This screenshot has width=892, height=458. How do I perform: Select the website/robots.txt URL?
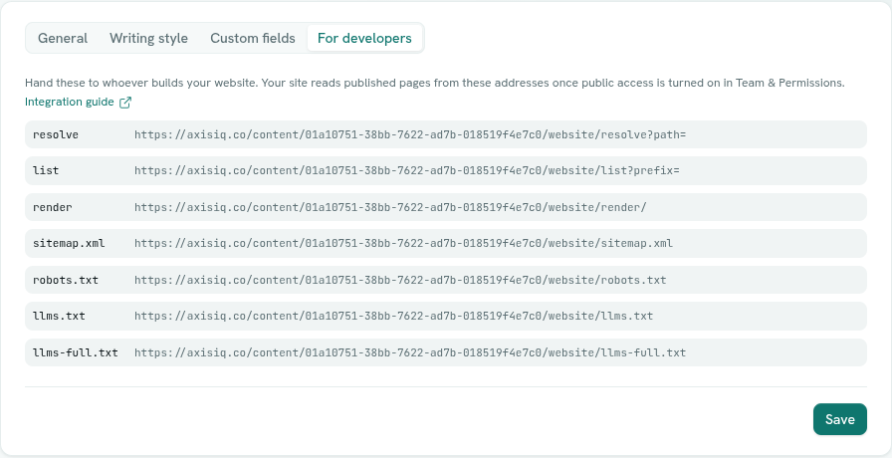coord(400,280)
